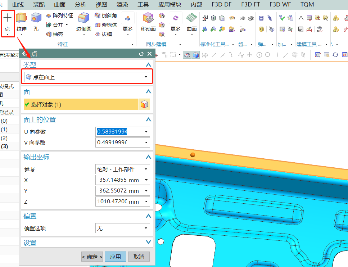Open the 点在面上 type dropdown
This screenshot has height=267, width=348.
tap(87, 77)
